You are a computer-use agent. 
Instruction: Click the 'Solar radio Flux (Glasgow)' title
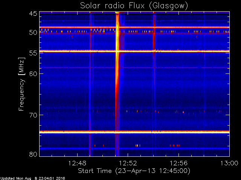(x=134, y=6)
